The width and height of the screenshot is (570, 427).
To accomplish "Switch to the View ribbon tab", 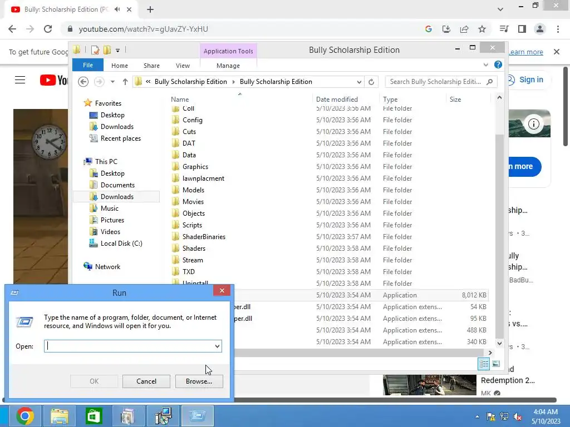I will point(183,66).
